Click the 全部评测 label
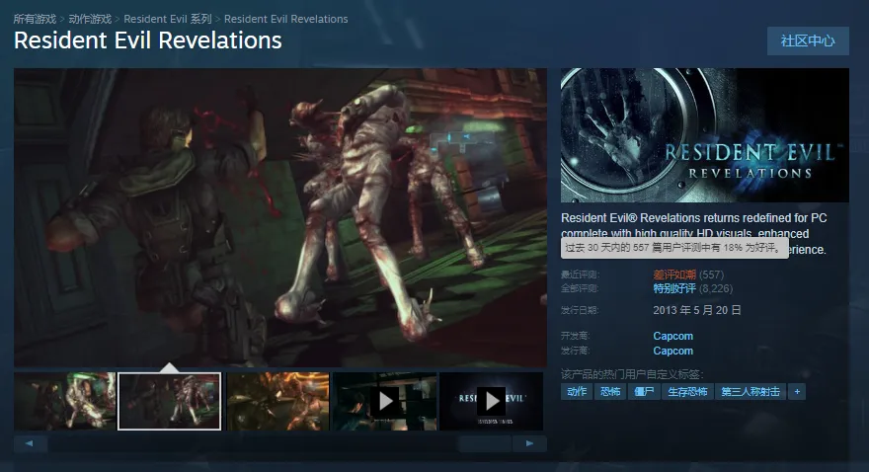The width and height of the screenshot is (869, 472). point(580,288)
